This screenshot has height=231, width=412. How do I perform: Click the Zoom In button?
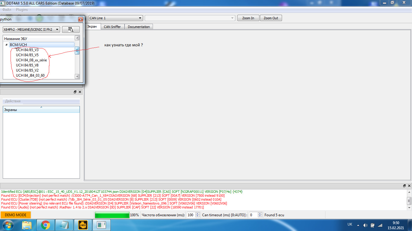pyautogui.click(x=248, y=18)
